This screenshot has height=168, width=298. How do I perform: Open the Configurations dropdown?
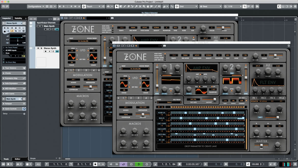coord(36,6)
